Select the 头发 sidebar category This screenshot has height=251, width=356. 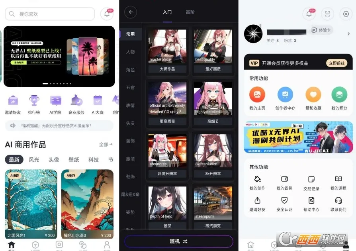click(130, 123)
